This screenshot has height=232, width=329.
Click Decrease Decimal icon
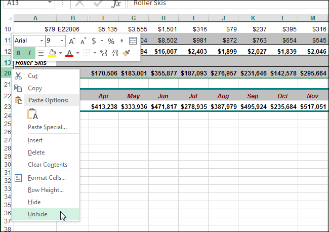[x=114, y=53]
